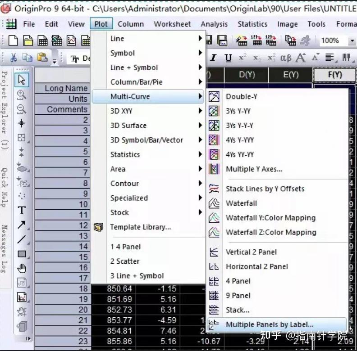Select the Pan hand tool

click(22, 269)
